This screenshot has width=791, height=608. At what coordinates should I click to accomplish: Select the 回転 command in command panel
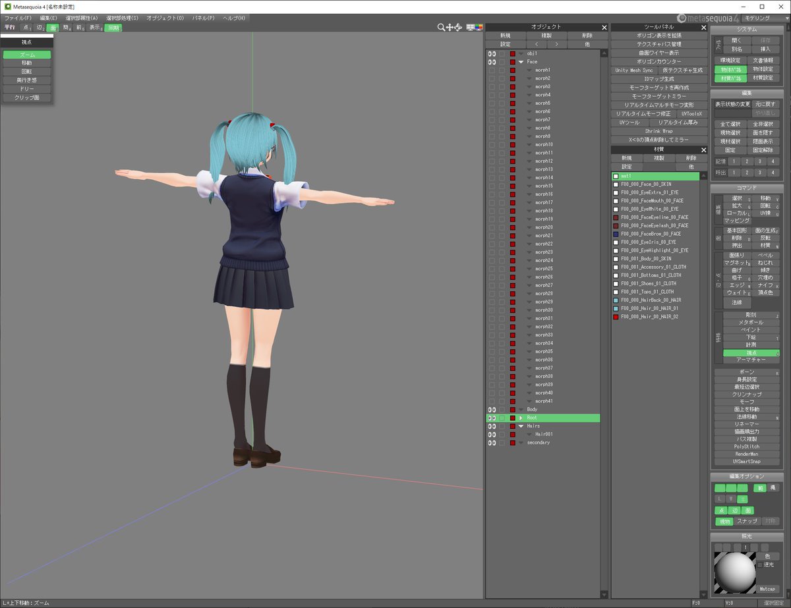pos(765,206)
